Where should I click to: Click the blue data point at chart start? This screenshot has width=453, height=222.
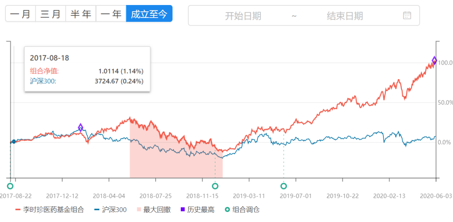[14, 142]
